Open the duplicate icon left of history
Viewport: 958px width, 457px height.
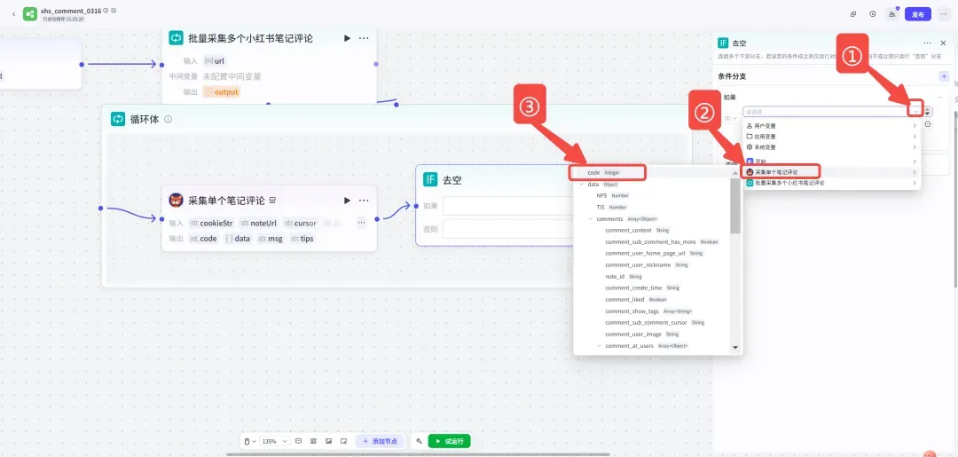pyautogui.click(x=853, y=14)
